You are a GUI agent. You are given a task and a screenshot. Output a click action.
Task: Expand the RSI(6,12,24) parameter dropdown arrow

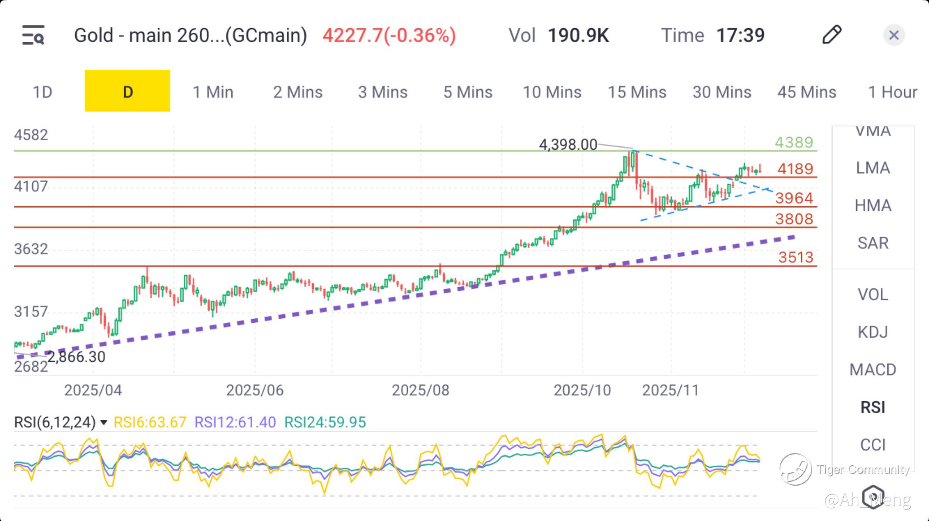[x=104, y=423]
